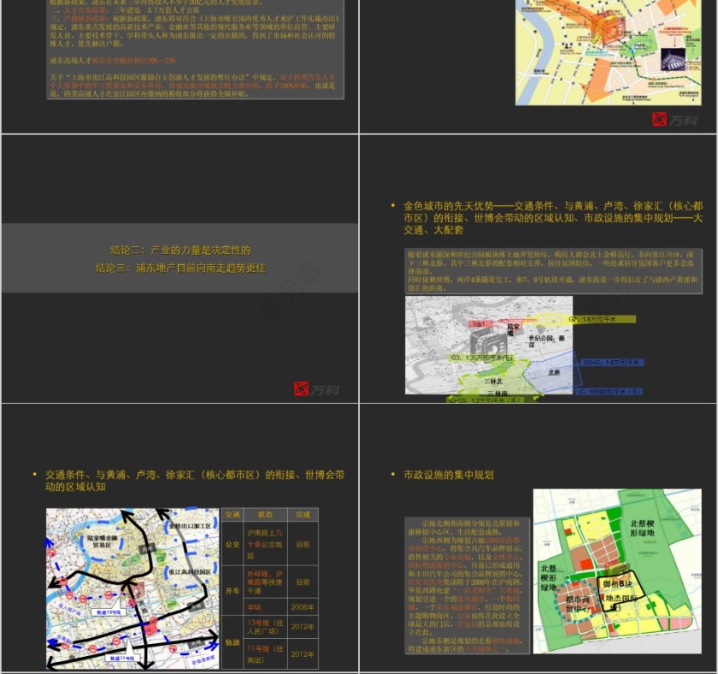Click the 13号线 cell in the traffic table

[x=266, y=628]
